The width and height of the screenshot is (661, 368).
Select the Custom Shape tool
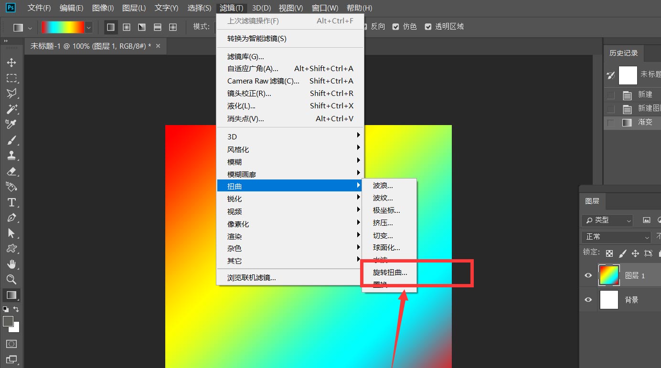tap(11, 248)
